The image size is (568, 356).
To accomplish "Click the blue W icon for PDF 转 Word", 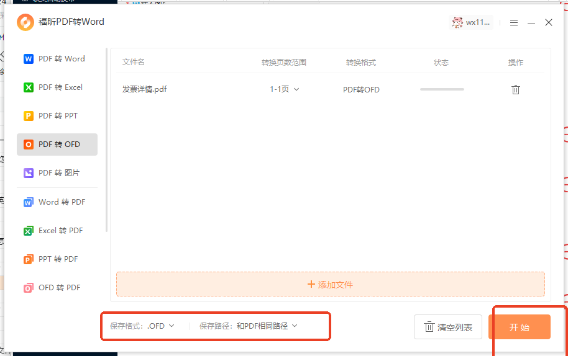I will click(x=28, y=59).
